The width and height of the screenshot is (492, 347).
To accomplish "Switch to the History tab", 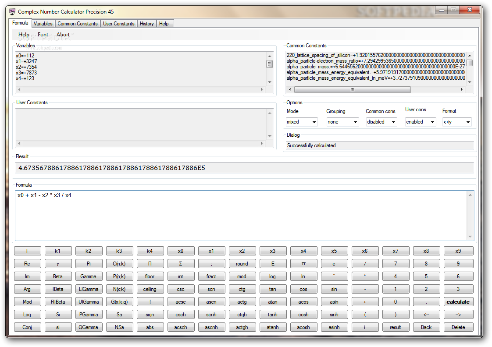I will [146, 24].
